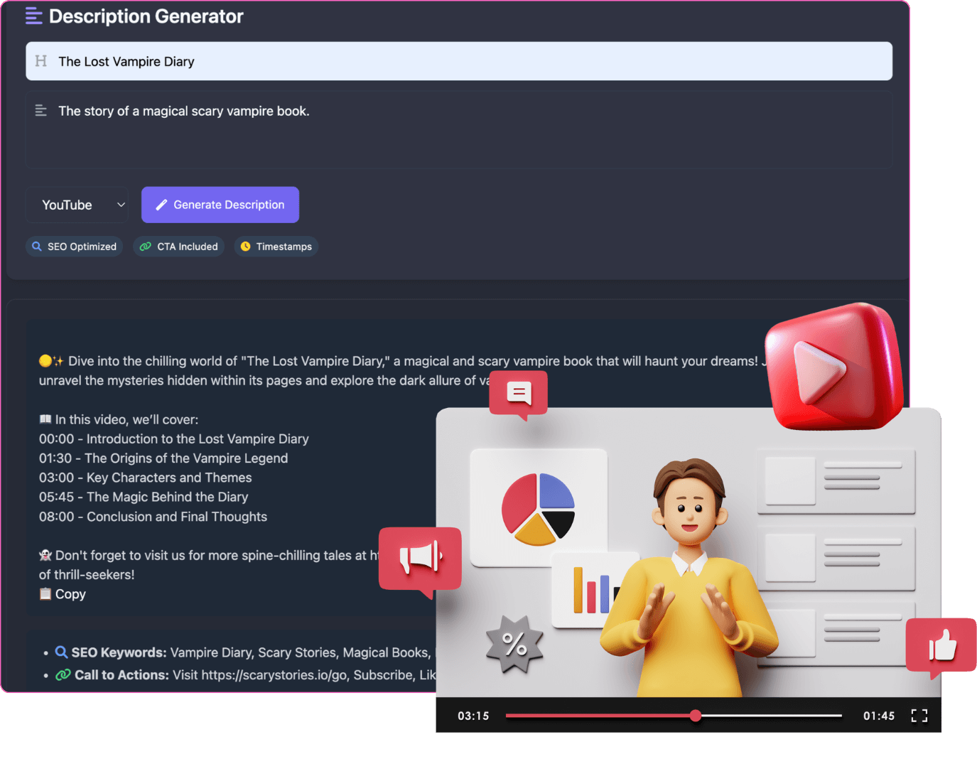This screenshot has width=977, height=764.
Task: Click the red YouTube play logo
Action: click(833, 367)
